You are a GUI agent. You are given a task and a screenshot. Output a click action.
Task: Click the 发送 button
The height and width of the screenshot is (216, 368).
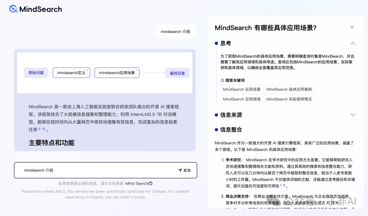click(184, 170)
